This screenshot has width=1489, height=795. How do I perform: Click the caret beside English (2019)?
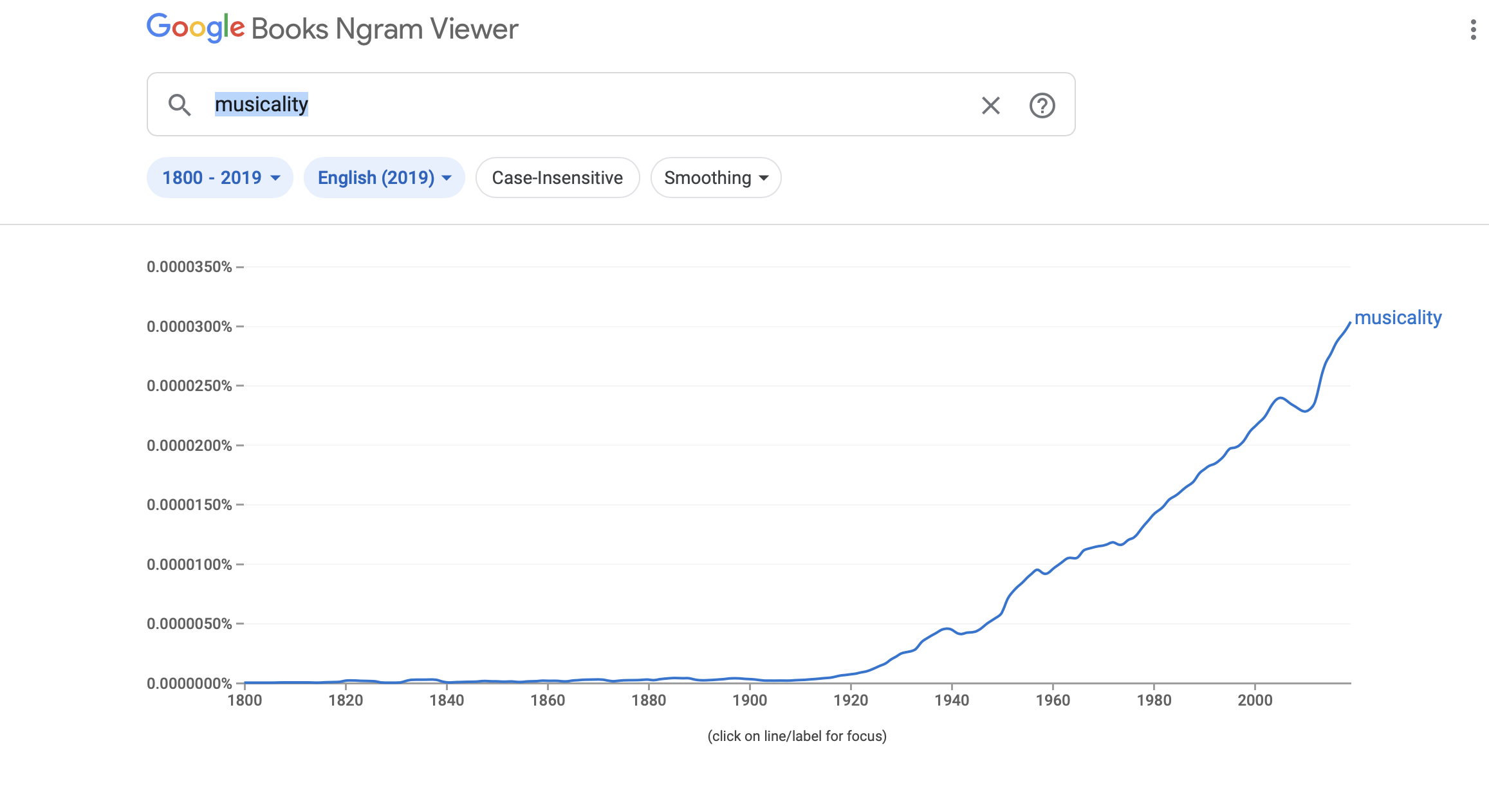click(447, 178)
